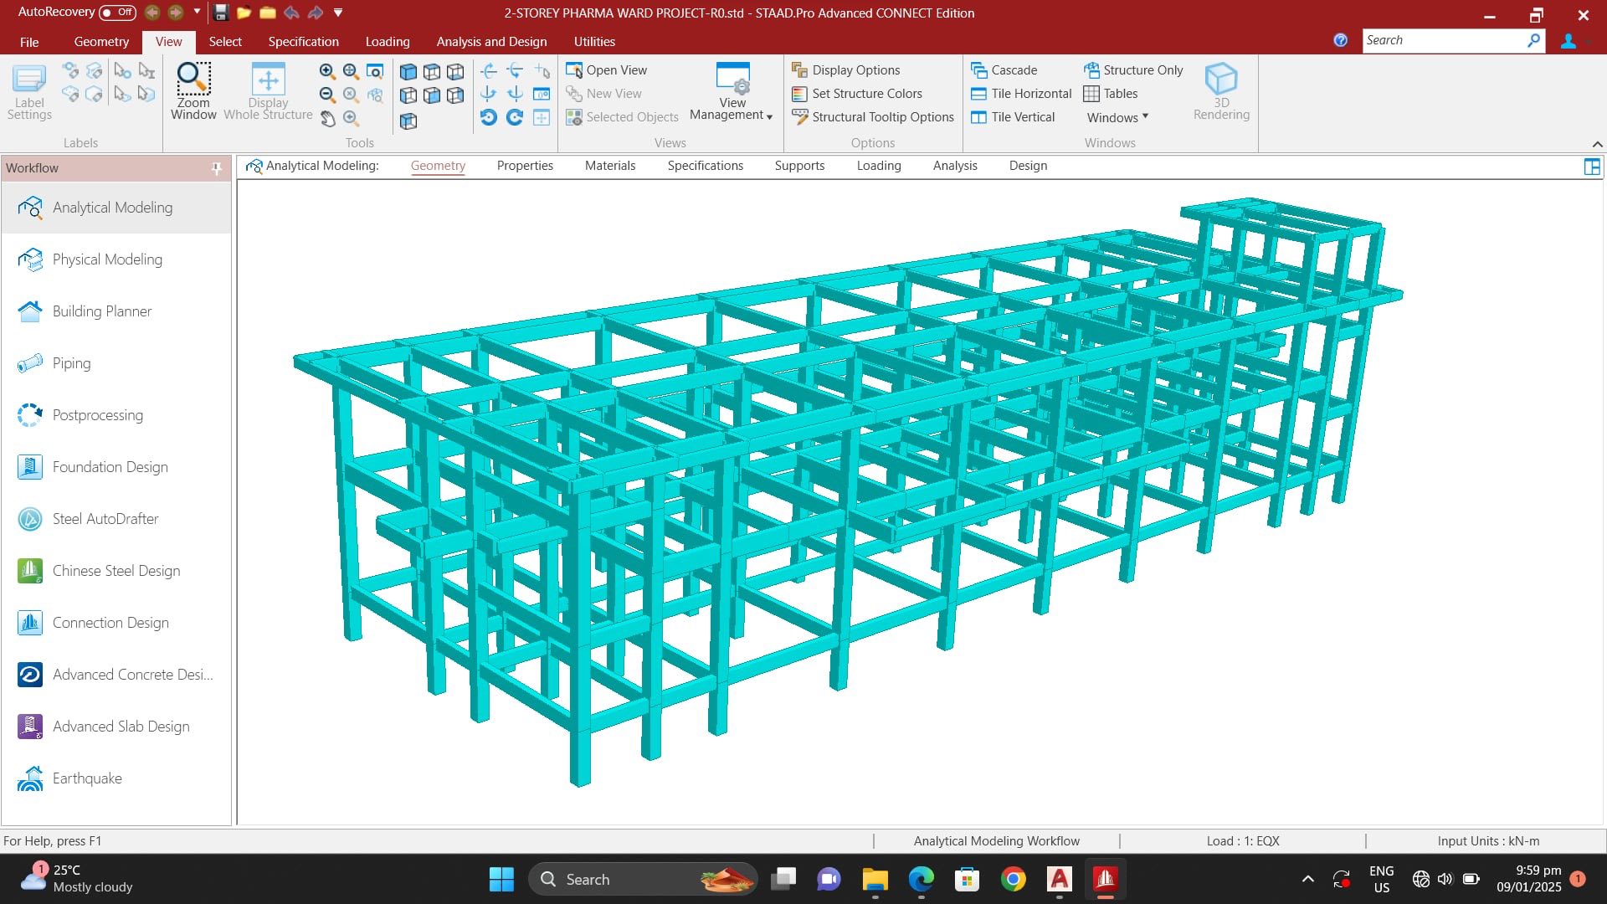The image size is (1607, 904).
Task: Click the Windows Start button
Action: coord(501,879)
